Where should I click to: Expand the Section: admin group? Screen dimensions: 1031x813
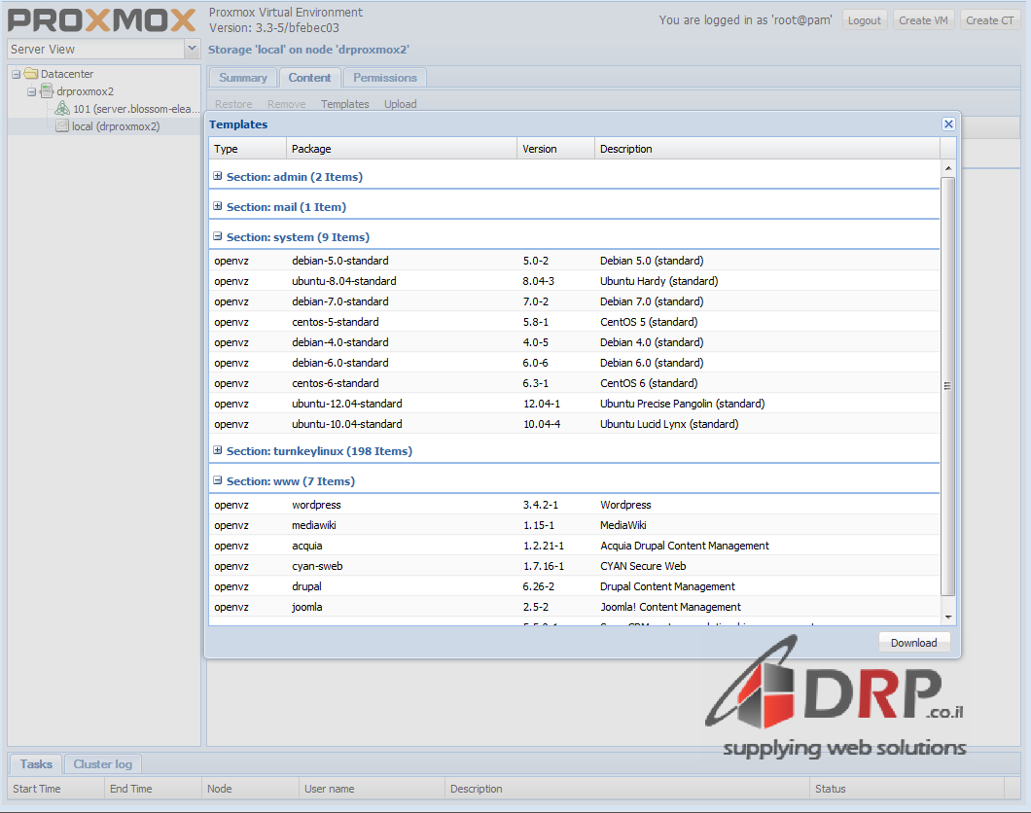coord(218,177)
